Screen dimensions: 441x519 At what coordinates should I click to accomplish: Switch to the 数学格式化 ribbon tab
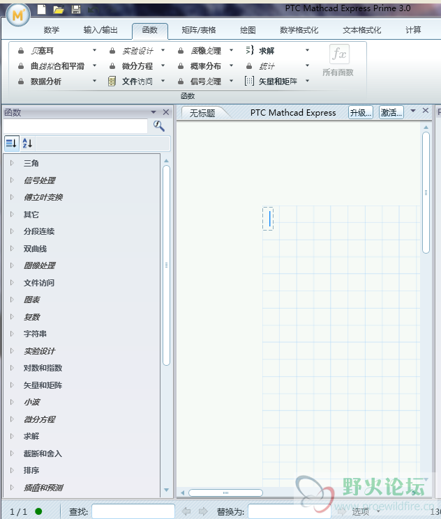click(x=299, y=30)
